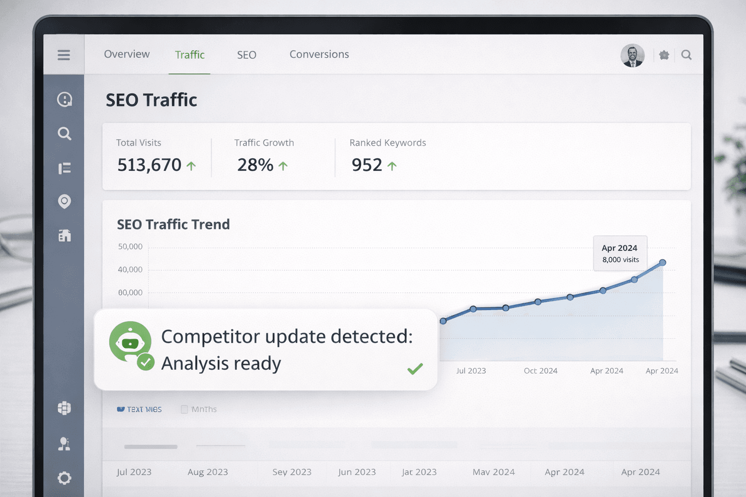Click the grid globe sidebar icon
This screenshot has height=497, width=746.
click(x=64, y=408)
